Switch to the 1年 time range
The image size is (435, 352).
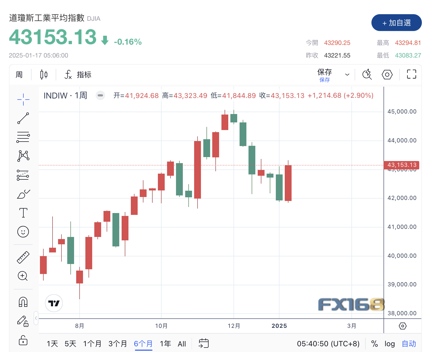(x=165, y=344)
